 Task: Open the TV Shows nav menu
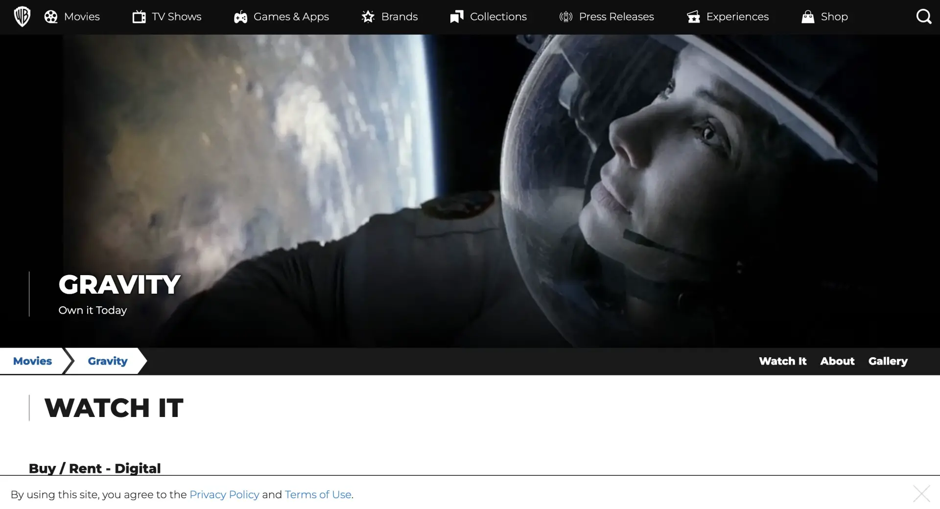tap(177, 17)
